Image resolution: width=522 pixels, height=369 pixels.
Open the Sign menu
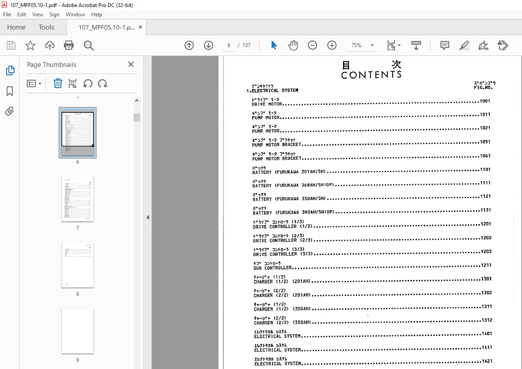point(54,15)
